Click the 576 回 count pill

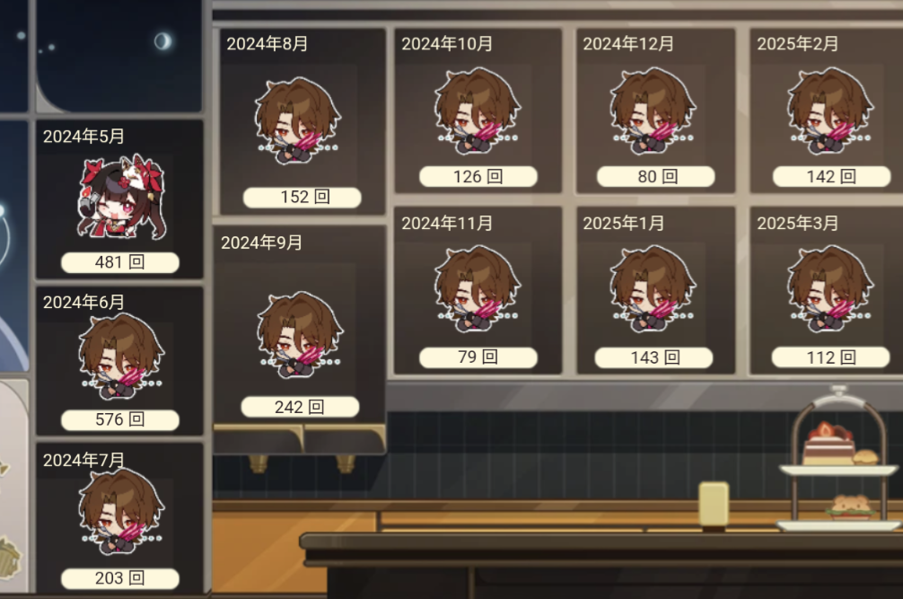click(x=119, y=419)
